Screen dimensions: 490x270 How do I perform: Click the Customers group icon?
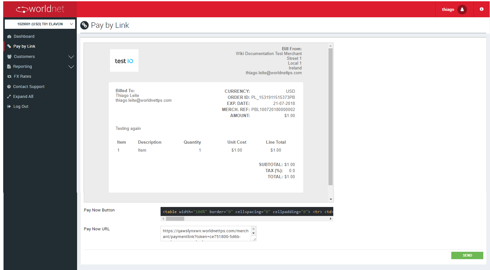coord(9,57)
